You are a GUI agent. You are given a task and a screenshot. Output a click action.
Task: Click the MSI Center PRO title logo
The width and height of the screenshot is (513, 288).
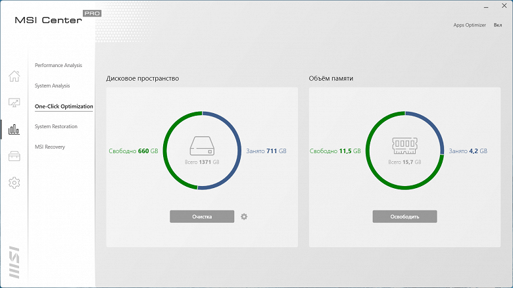(x=58, y=17)
